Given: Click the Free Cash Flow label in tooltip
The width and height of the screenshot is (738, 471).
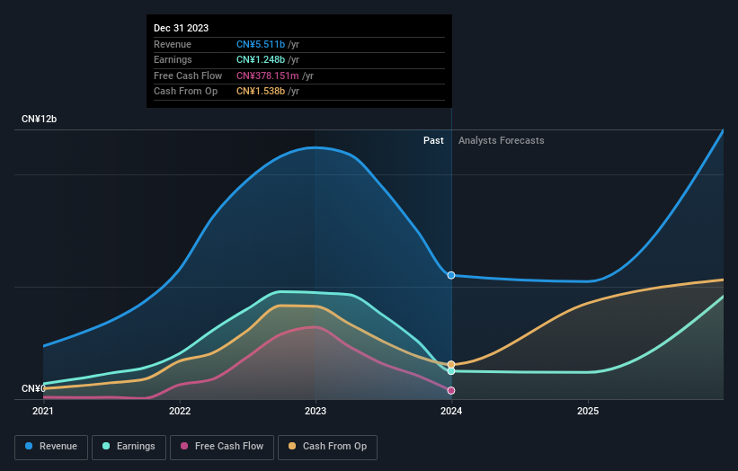Looking at the screenshot, I should click(x=188, y=76).
